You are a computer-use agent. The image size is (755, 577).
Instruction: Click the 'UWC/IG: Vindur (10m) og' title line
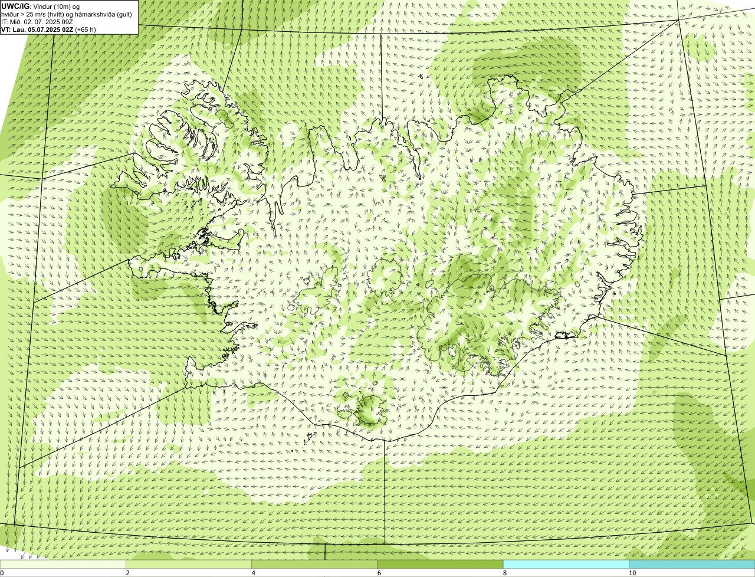[40, 6]
